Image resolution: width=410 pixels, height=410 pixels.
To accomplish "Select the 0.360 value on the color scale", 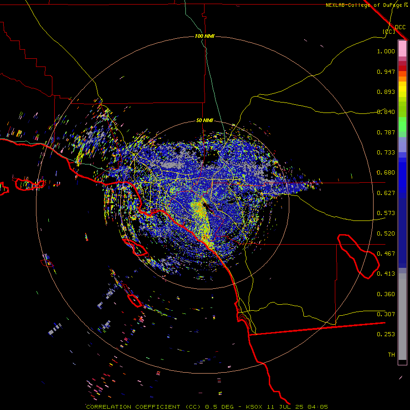I will [386, 294].
